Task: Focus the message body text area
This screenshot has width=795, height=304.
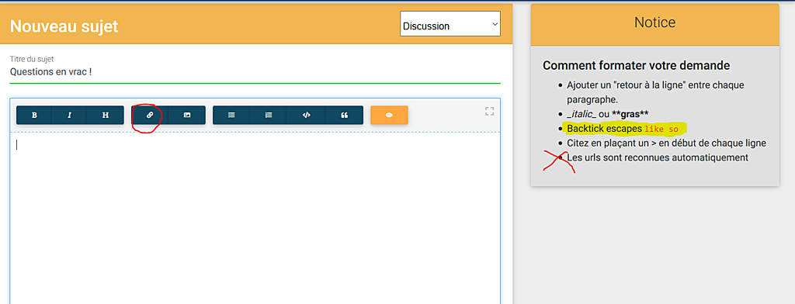Action: tap(255, 218)
